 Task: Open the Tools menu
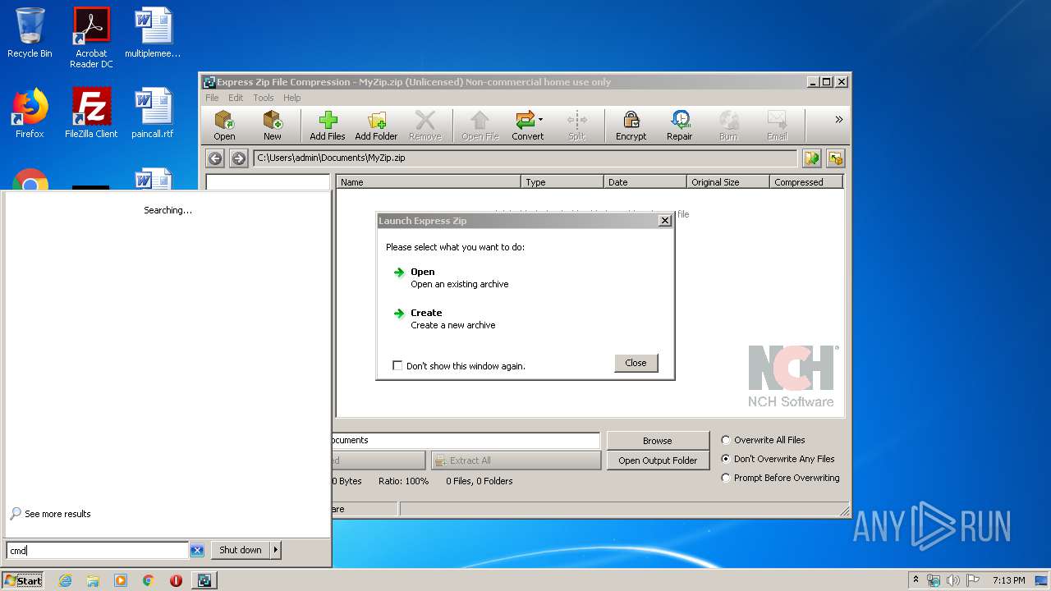(x=264, y=98)
